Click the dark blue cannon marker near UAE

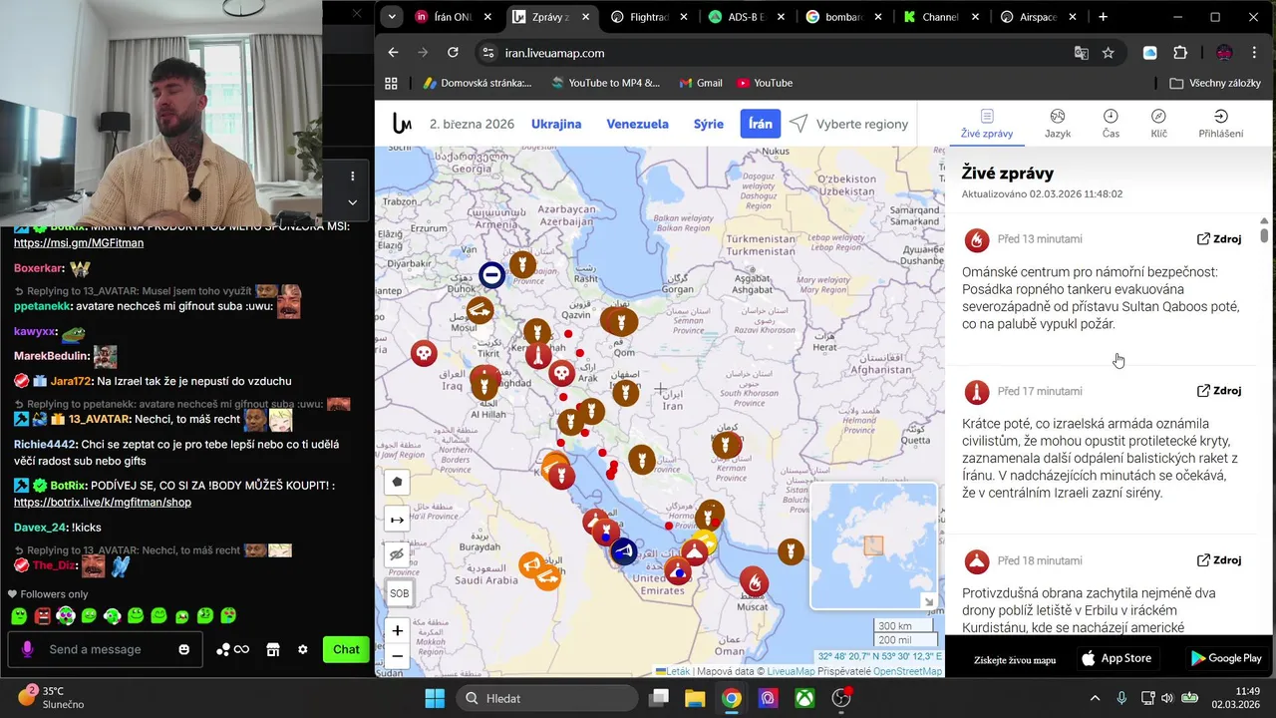(624, 551)
